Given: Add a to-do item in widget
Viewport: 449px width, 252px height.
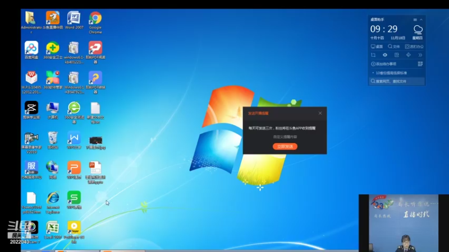Looking at the screenshot, I should [384, 64].
